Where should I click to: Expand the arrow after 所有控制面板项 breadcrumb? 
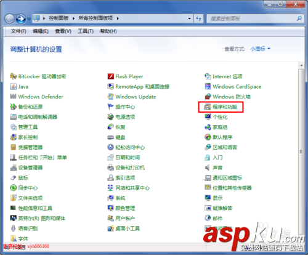click(118, 18)
